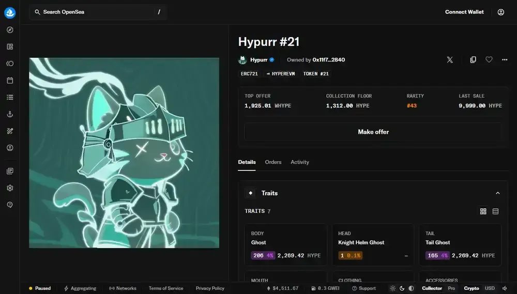Select the Head Knight Helm Ghost trait card
Screen dimensions: 517x294
(x=373, y=245)
